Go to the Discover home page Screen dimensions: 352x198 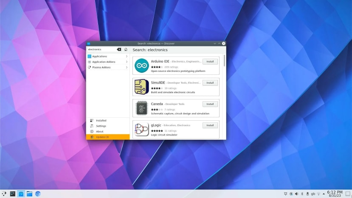126,49
